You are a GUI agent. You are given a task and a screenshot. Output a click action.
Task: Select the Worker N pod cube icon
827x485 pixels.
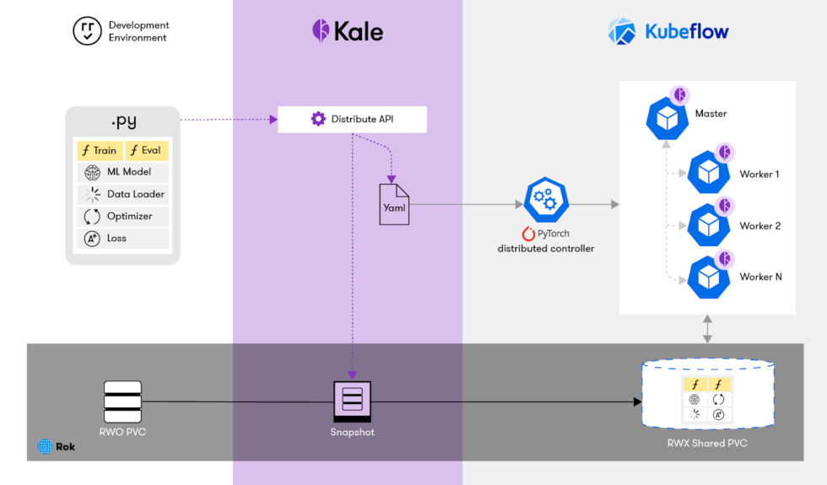[709, 278]
